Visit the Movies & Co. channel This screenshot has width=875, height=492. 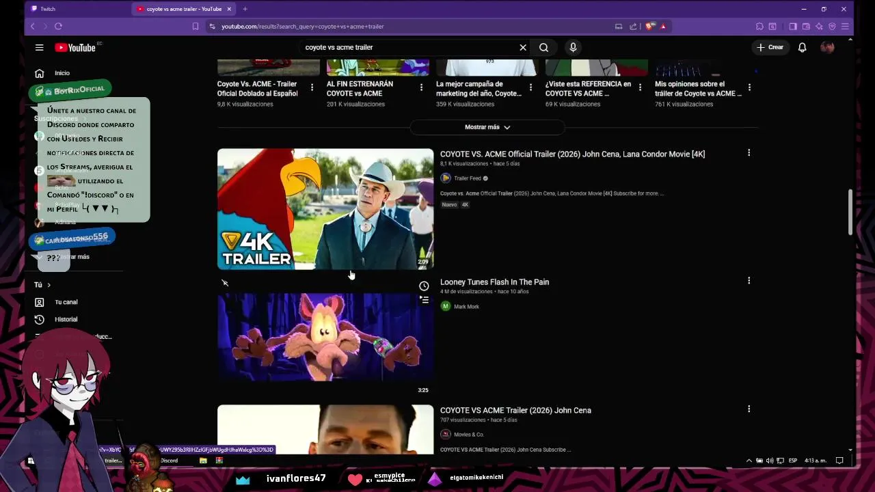(469, 435)
